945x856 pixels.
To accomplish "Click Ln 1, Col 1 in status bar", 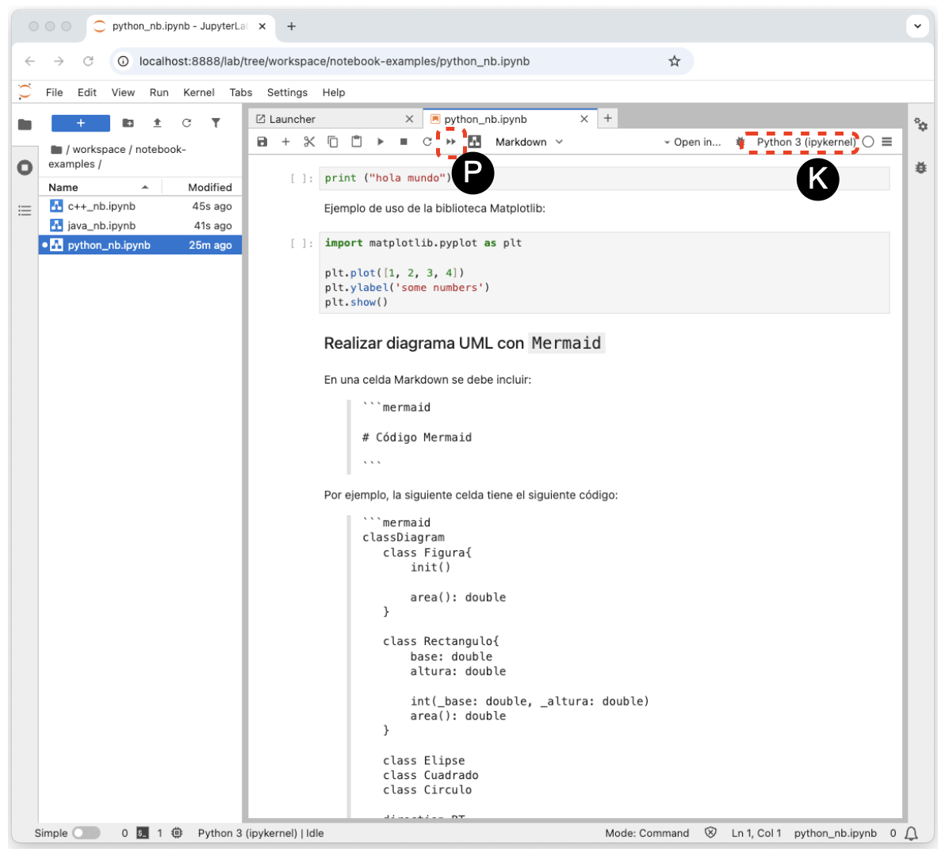I will (756, 833).
